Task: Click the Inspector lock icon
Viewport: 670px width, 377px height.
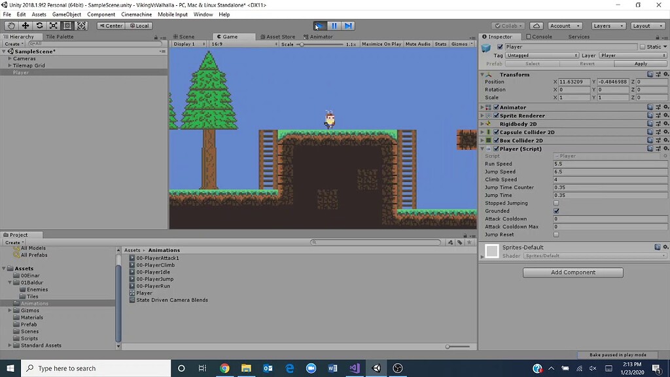Action: click(x=658, y=37)
